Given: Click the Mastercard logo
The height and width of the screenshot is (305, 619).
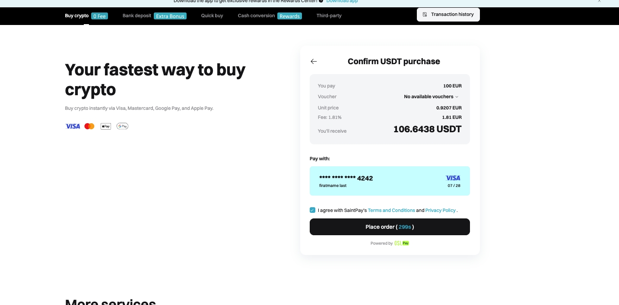Looking at the screenshot, I should [89, 126].
